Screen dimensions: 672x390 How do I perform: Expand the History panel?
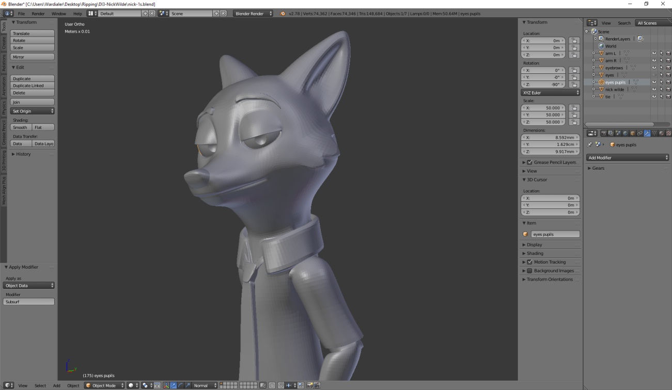tap(21, 154)
